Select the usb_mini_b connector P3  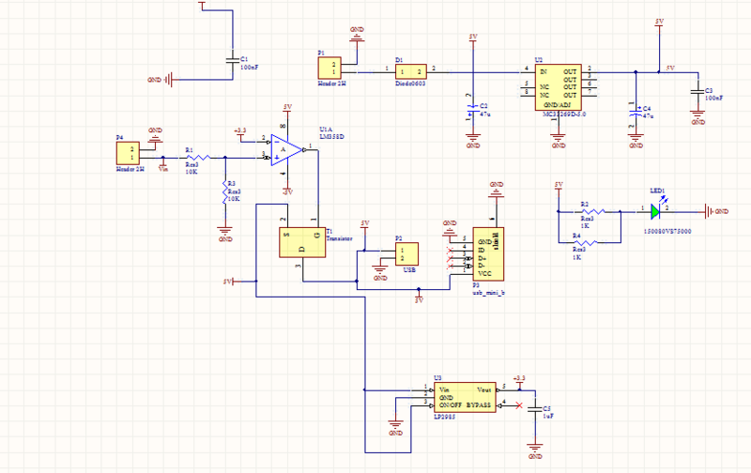pyautogui.click(x=486, y=253)
